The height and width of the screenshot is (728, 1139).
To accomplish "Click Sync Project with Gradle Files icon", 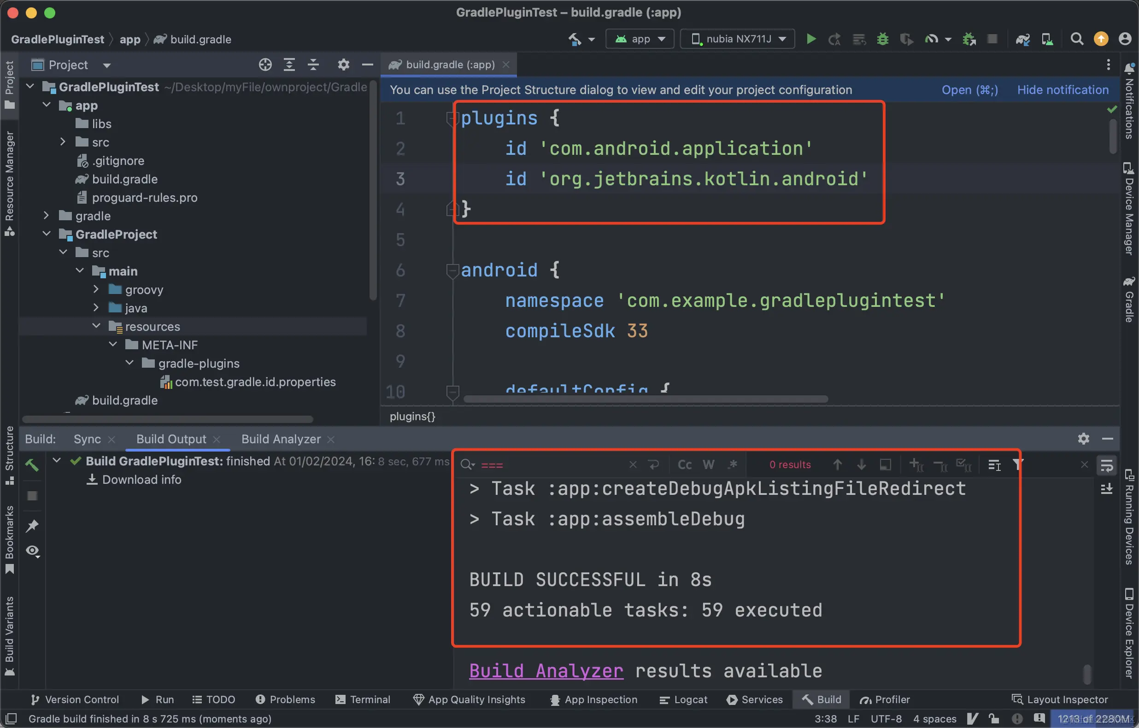I will tap(1022, 39).
